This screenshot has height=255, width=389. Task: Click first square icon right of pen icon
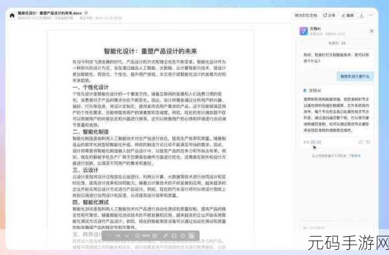coord(174,236)
